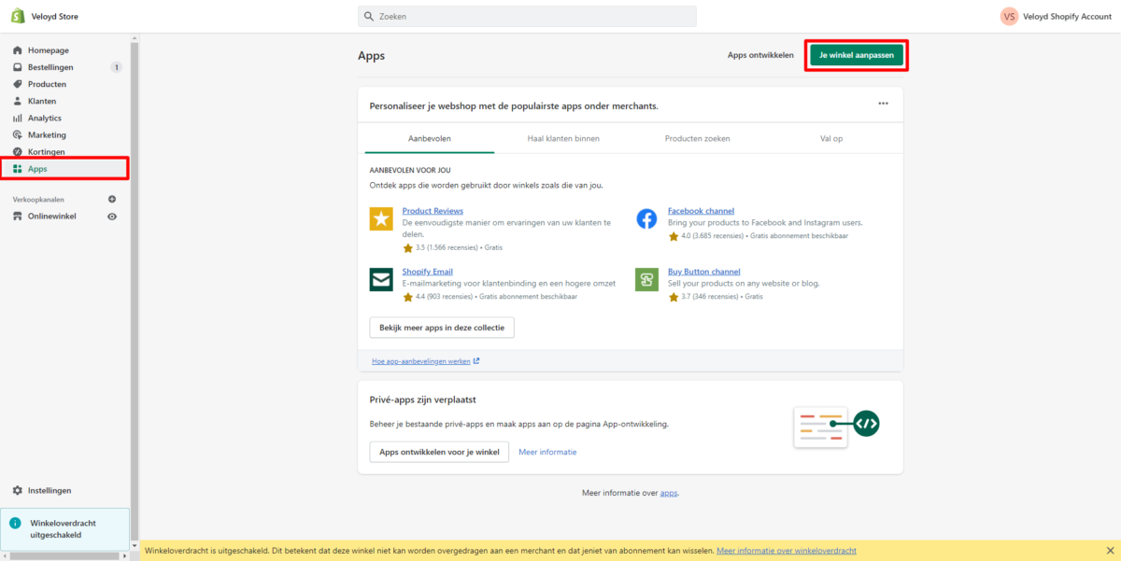Dismiss the yellow Winkeloverdracht banner

(1110, 551)
